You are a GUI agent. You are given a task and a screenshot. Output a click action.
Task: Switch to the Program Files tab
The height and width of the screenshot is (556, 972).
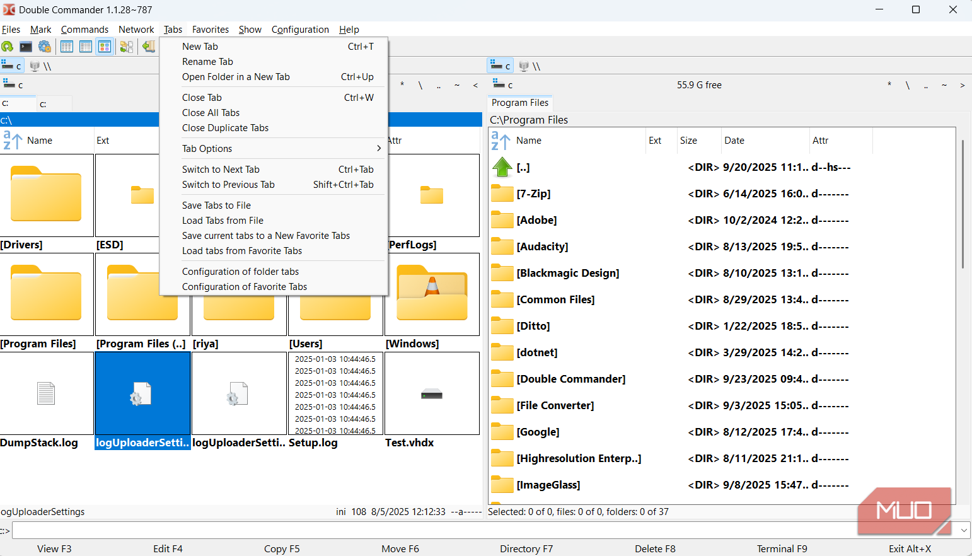pos(520,103)
